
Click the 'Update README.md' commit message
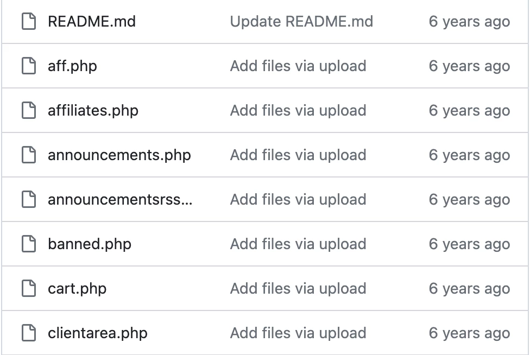pos(302,21)
